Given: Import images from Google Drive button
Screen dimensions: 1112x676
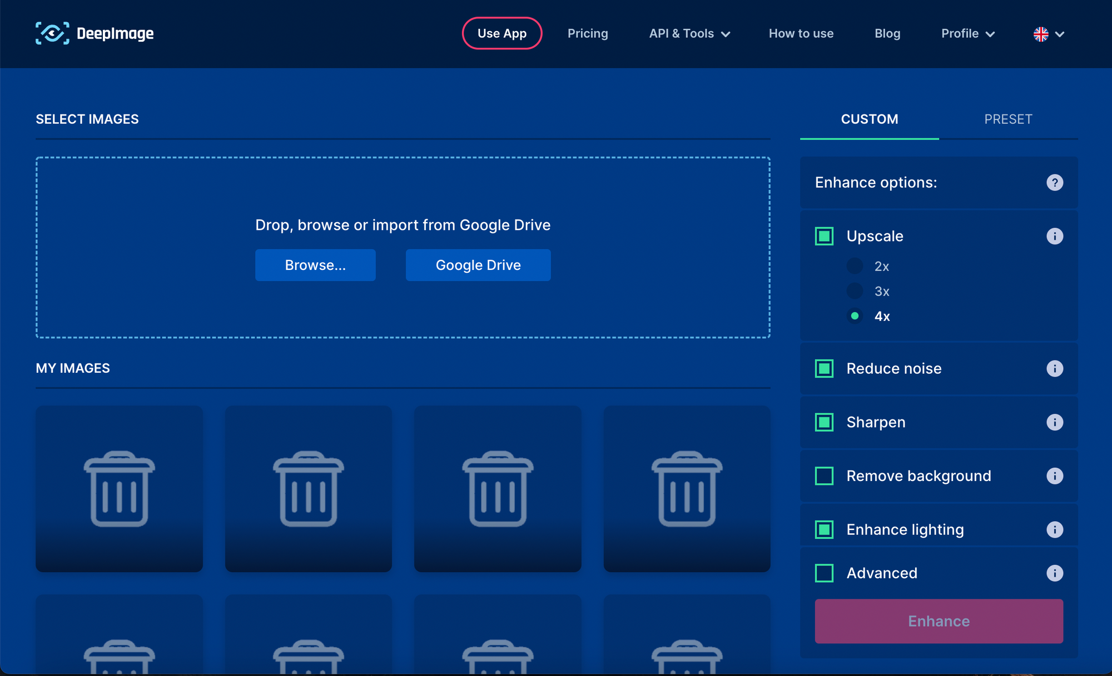Looking at the screenshot, I should [478, 265].
